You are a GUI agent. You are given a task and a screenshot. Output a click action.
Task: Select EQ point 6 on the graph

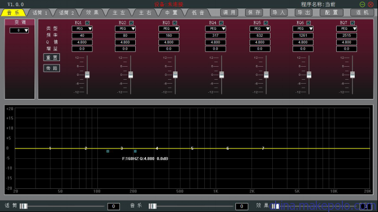click(x=227, y=148)
